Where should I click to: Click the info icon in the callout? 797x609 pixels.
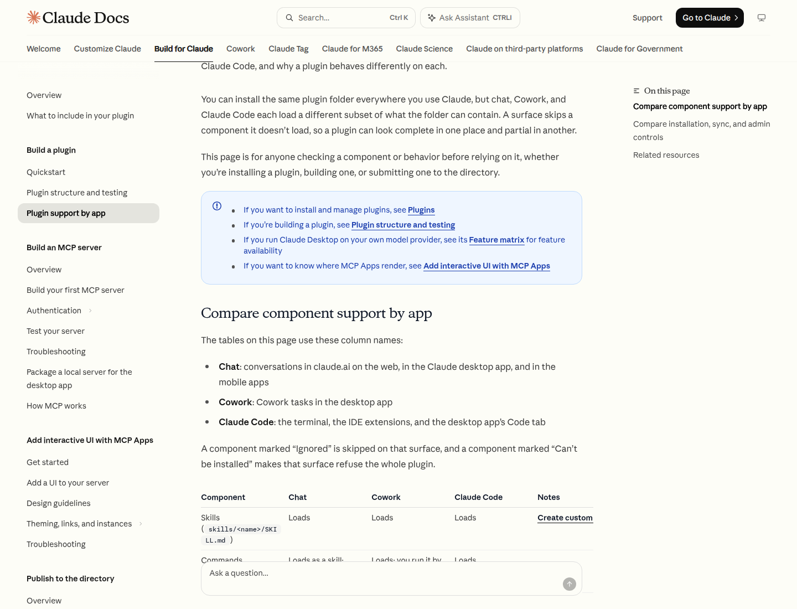click(217, 206)
